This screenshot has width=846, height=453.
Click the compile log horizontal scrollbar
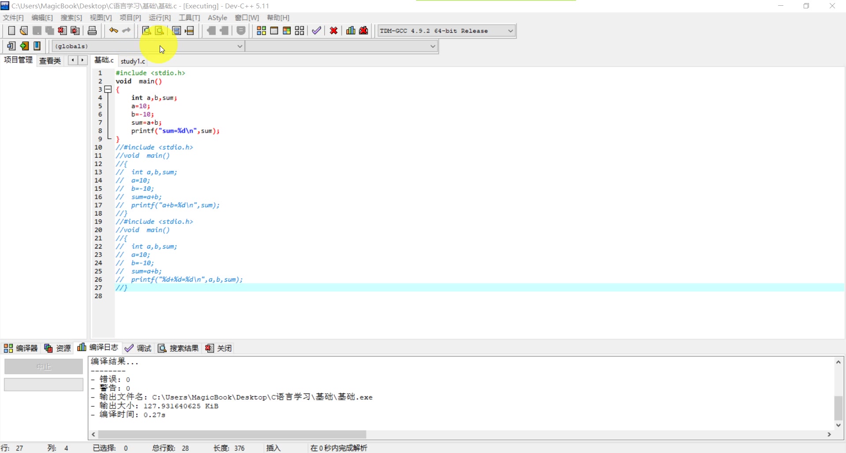coord(232,434)
